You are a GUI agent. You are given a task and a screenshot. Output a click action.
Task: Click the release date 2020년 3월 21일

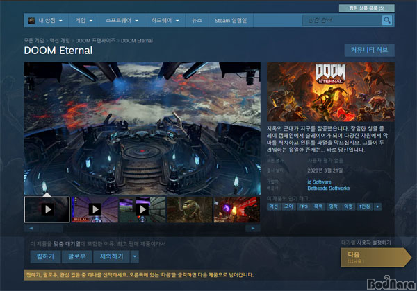click(325, 170)
